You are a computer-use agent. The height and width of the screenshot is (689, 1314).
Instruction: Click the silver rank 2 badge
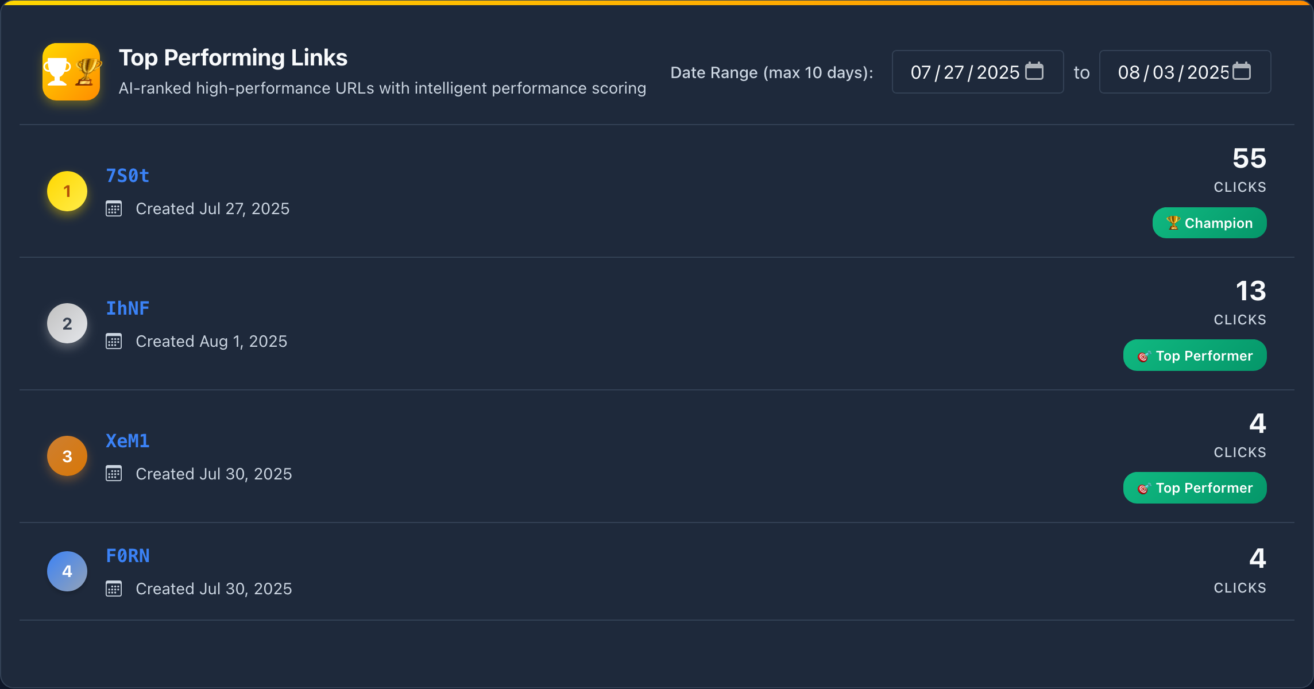point(67,323)
